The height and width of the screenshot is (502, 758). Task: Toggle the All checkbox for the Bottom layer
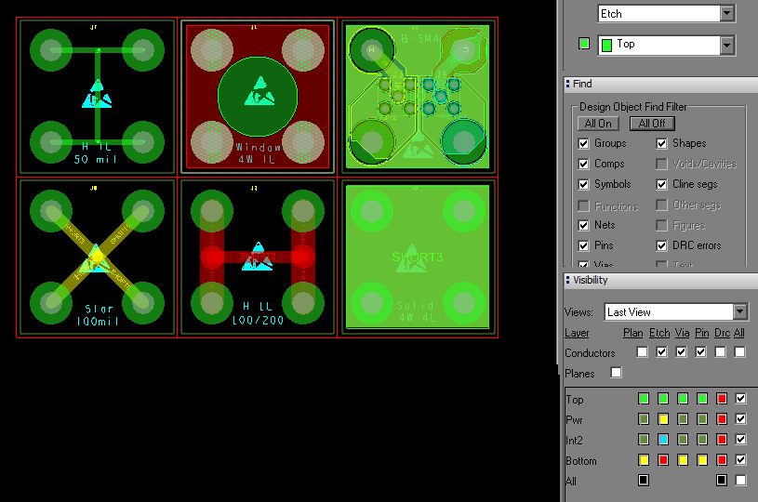coord(740,460)
